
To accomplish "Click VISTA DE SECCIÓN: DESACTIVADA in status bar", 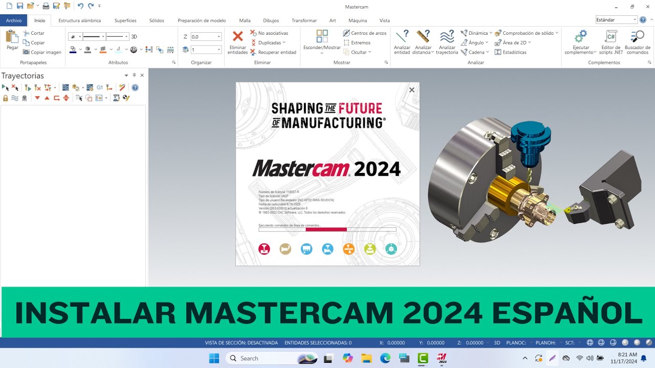I will [242, 343].
